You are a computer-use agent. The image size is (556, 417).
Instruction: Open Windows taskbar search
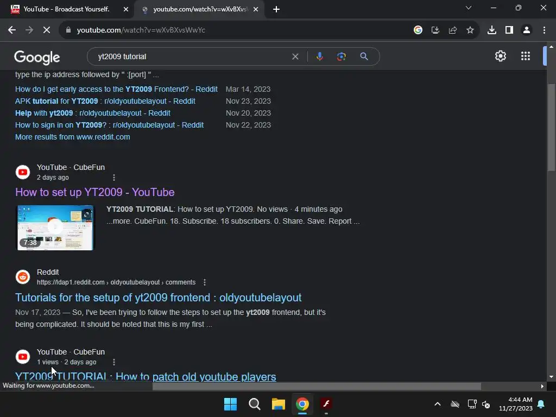[x=255, y=404]
